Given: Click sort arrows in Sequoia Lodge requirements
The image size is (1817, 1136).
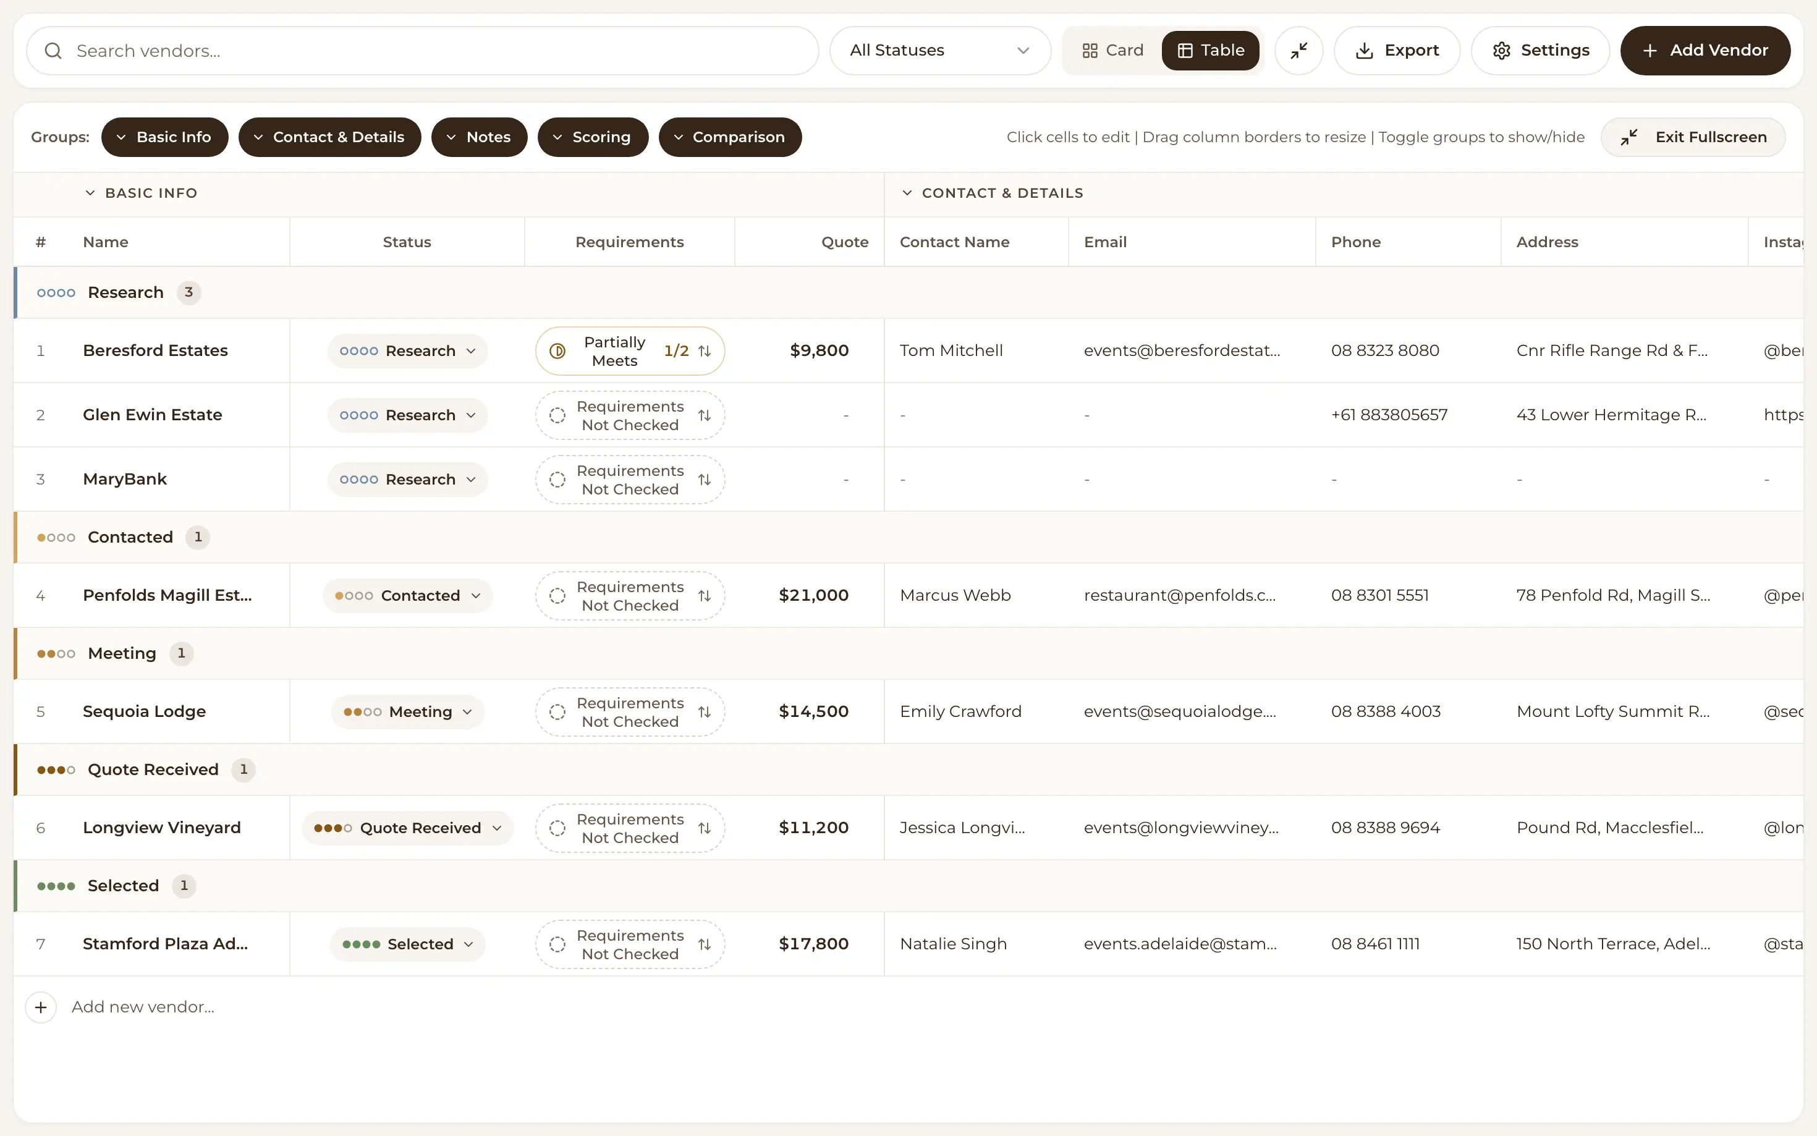Looking at the screenshot, I should coord(705,712).
